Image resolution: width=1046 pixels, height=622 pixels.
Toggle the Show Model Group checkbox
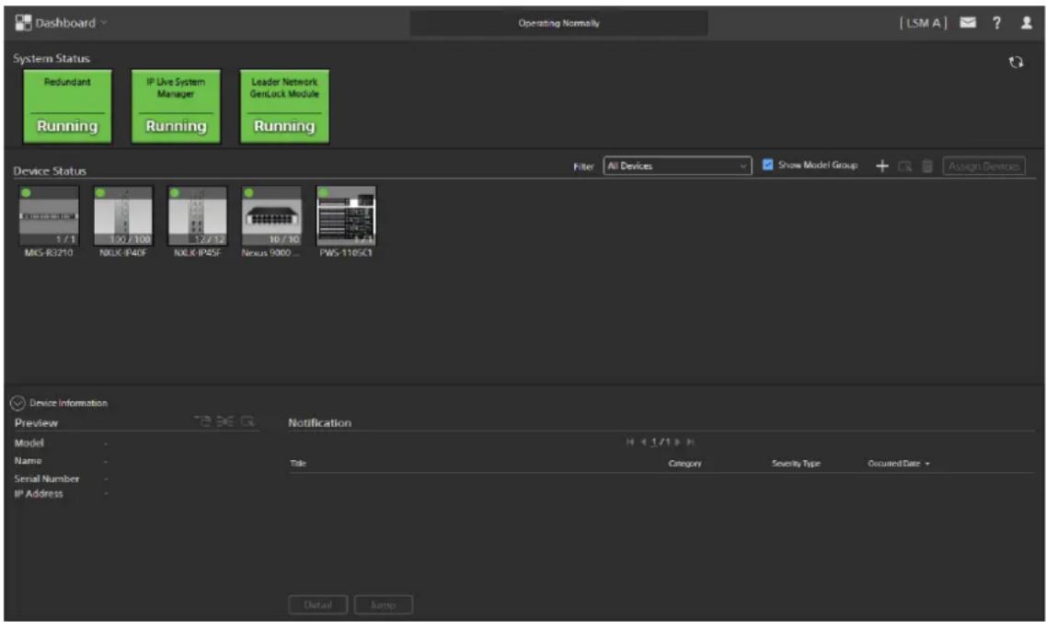click(768, 164)
